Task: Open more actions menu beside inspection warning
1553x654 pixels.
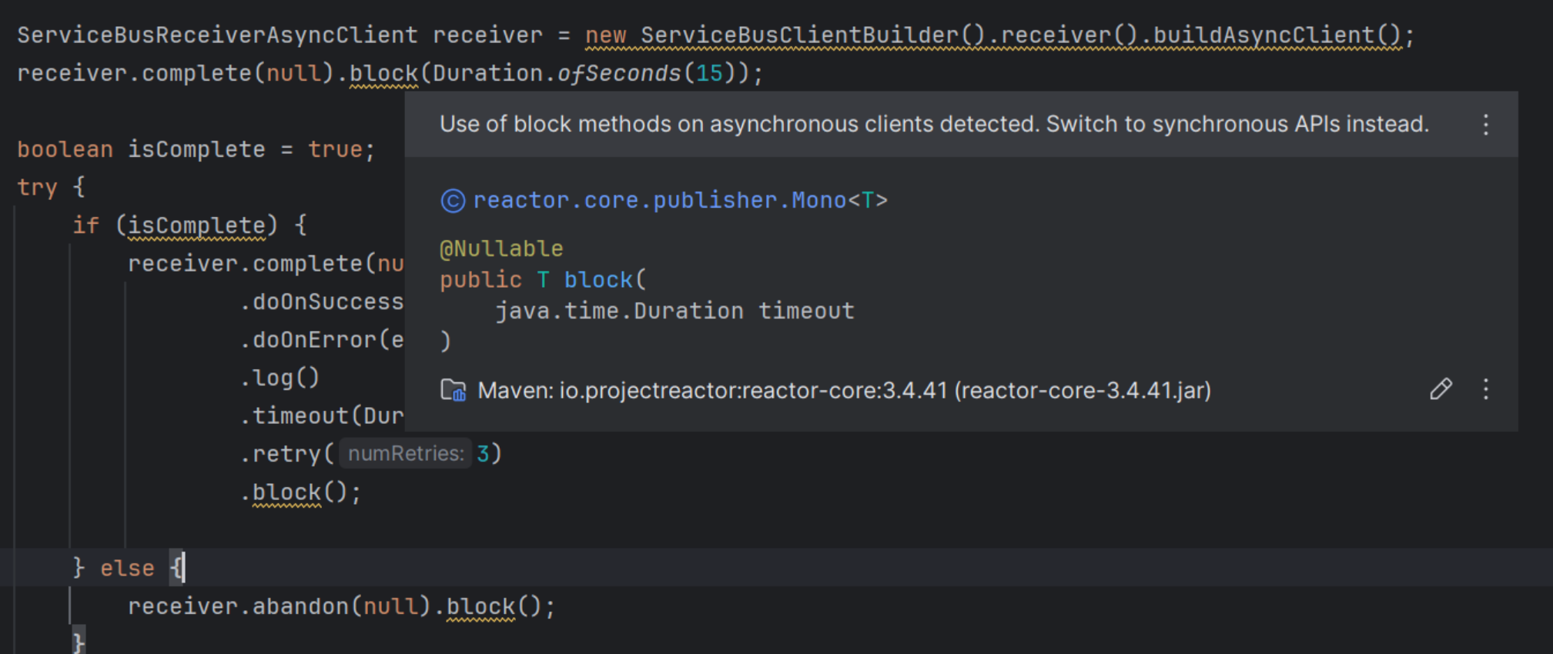Action: 1485,125
